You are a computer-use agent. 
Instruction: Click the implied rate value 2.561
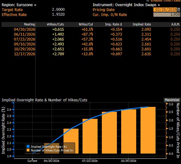146,44
